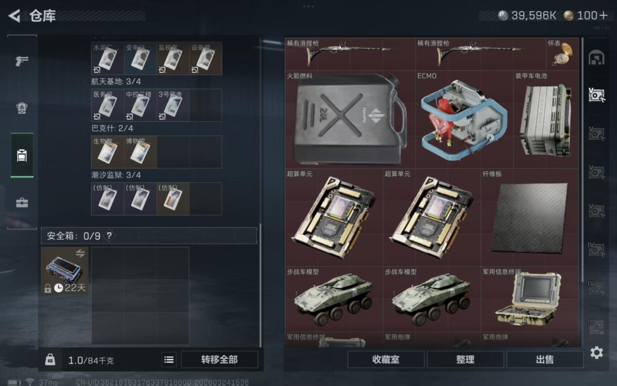
Task: Open the backpack sidebar tab
Action: point(22,108)
